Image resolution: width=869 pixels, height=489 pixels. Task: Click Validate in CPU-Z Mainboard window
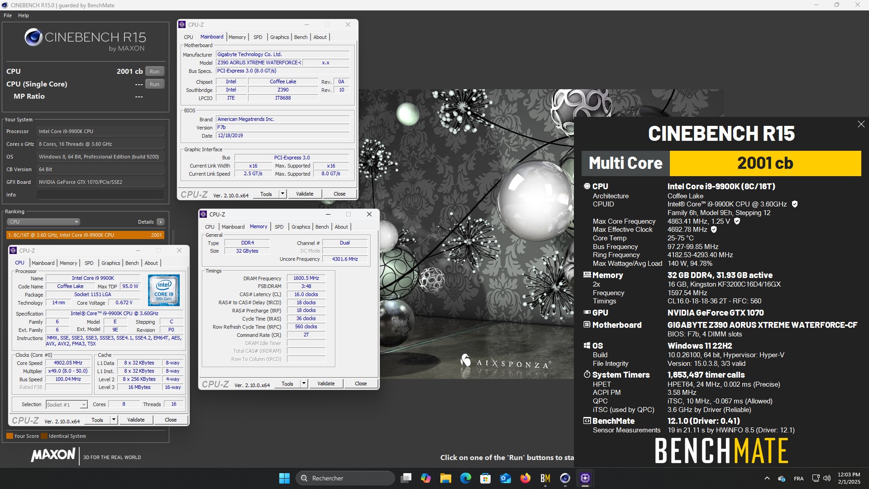pos(305,194)
